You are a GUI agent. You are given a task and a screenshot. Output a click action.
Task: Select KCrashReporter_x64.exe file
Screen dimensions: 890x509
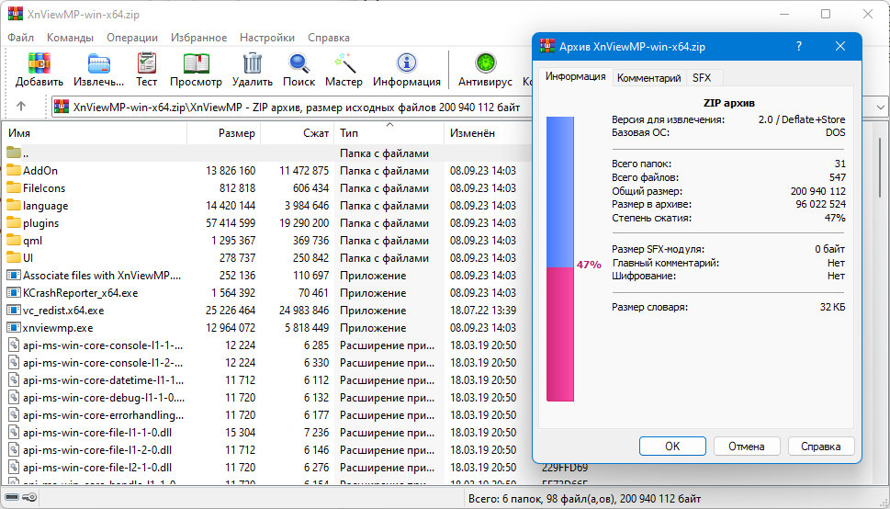(x=72, y=293)
